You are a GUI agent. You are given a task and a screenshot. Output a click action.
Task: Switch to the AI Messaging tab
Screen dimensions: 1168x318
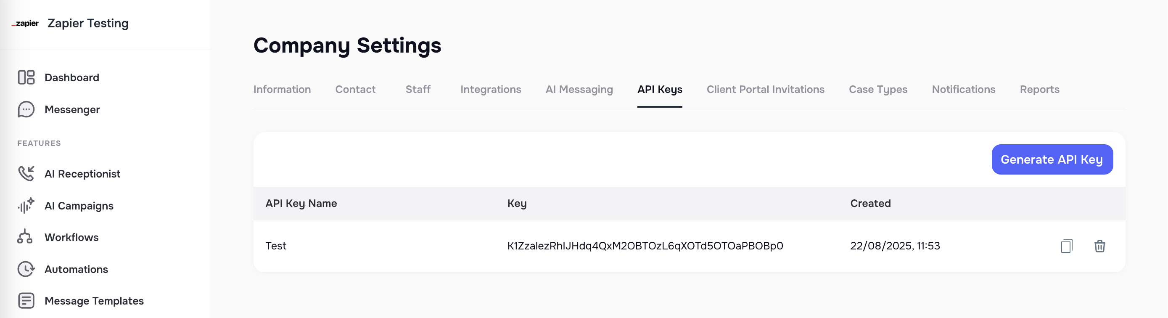(x=579, y=89)
